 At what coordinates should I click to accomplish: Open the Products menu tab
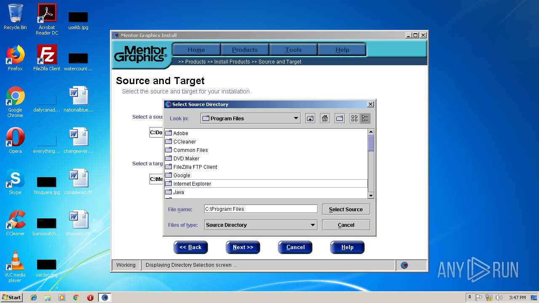pyautogui.click(x=245, y=50)
